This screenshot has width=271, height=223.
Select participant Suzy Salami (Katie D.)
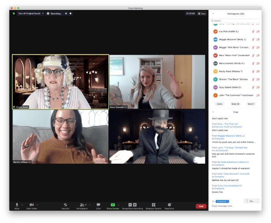pos(235,87)
